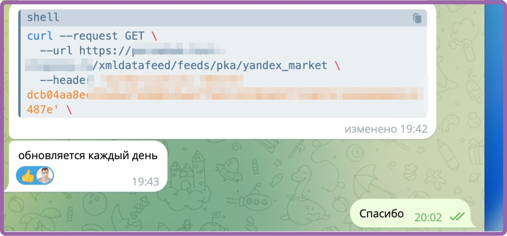Click the 20:02 sent timestamp
This screenshot has height=236, width=507.
428,217
